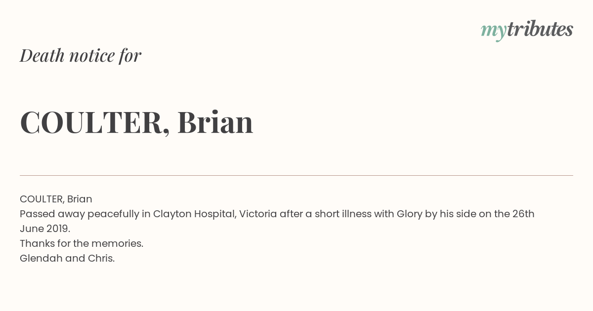Click the name "Glendah" in the signature

41,258
